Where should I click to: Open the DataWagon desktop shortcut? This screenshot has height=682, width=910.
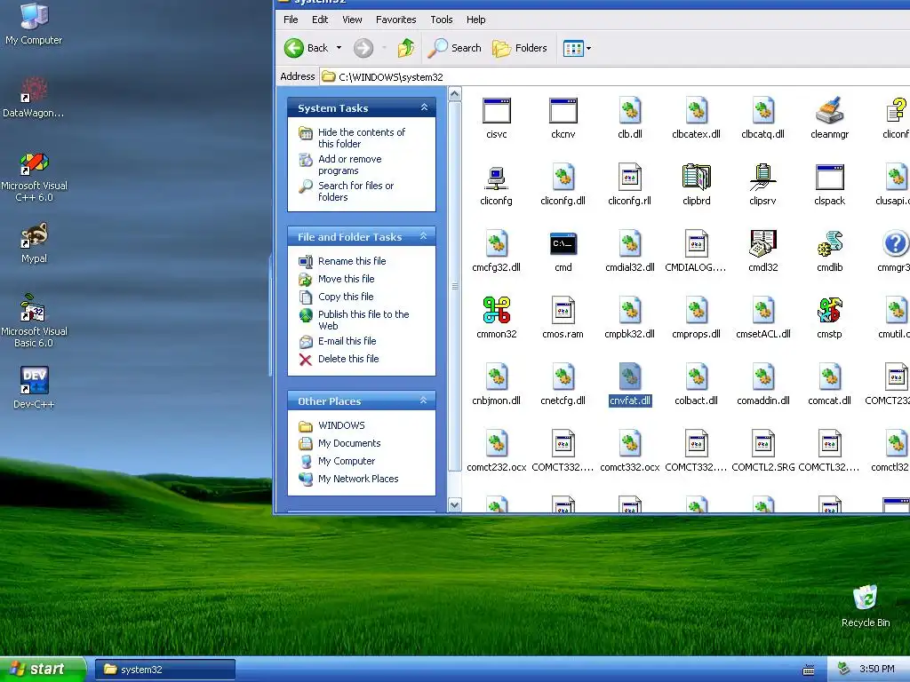(x=34, y=98)
